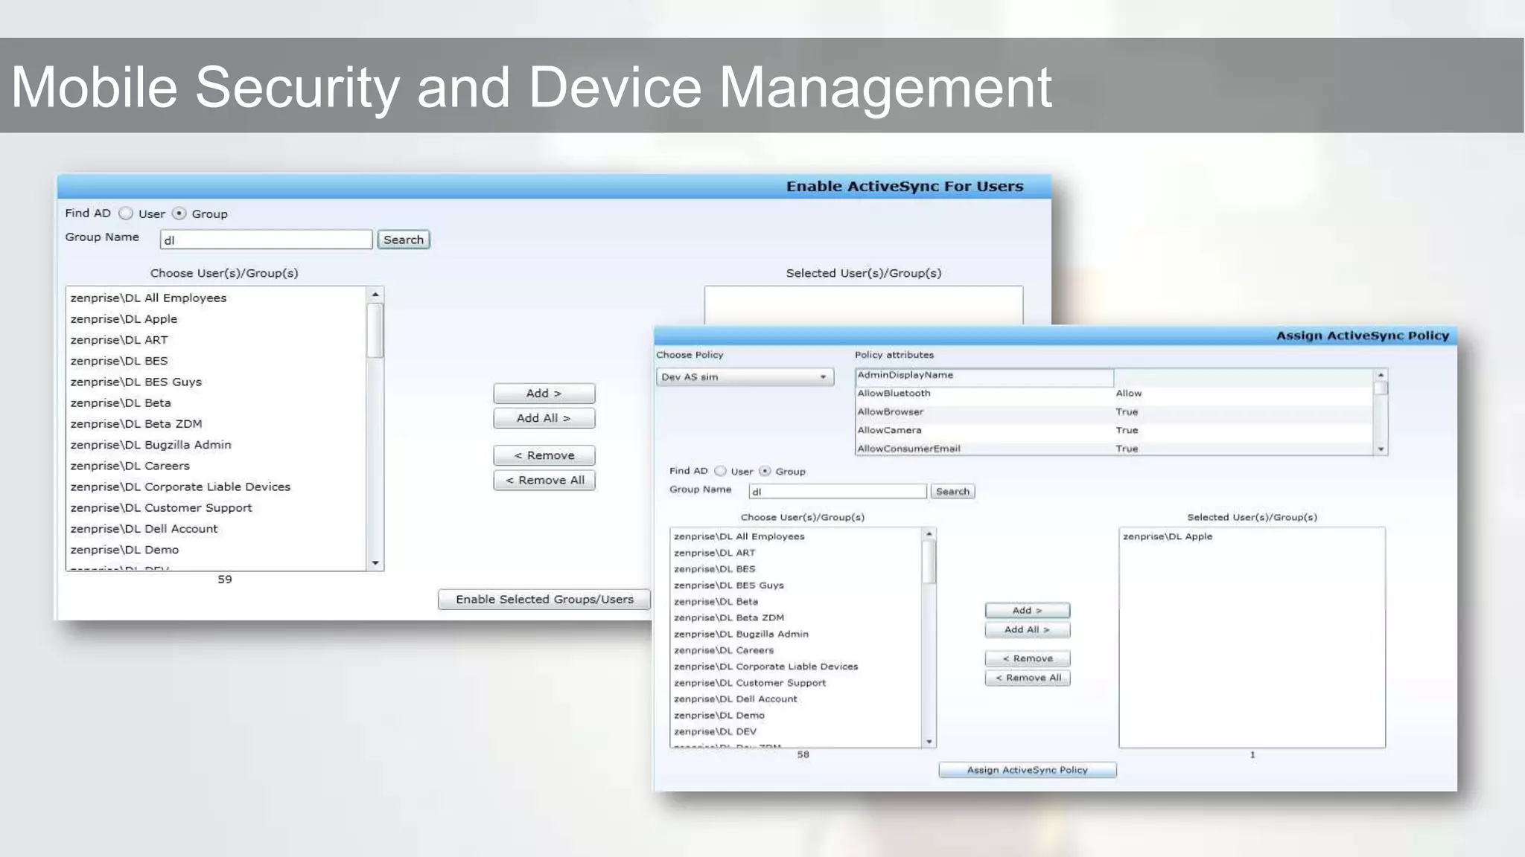This screenshot has width=1525, height=857.
Task: Click Add All > in Enable ActiveSync window
Action: (x=544, y=418)
